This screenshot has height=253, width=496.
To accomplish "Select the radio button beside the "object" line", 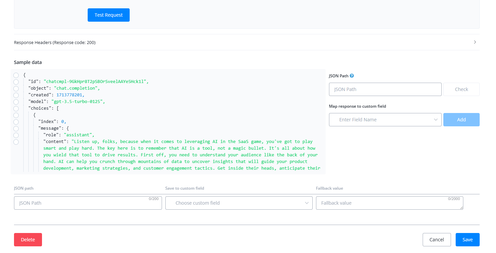I will click(x=16, y=89).
